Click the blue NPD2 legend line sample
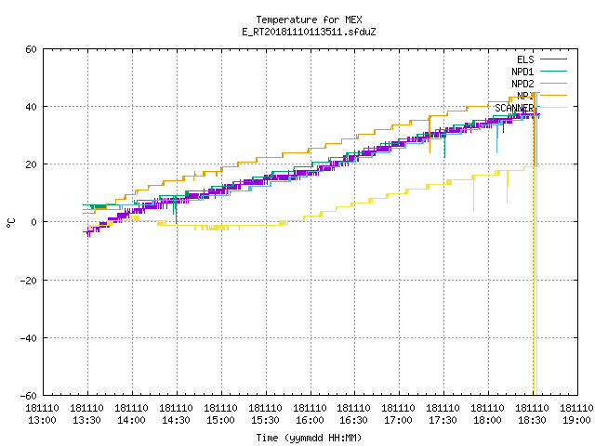 coord(553,83)
